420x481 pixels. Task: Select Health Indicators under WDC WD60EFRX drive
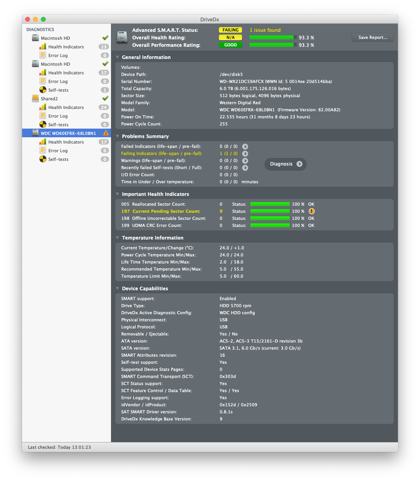tap(66, 142)
